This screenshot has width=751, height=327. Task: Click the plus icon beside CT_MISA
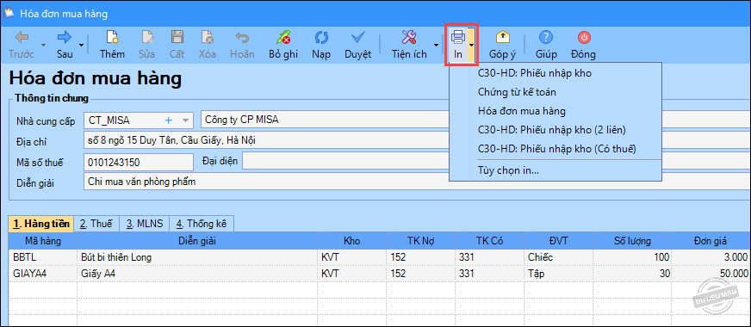[168, 120]
